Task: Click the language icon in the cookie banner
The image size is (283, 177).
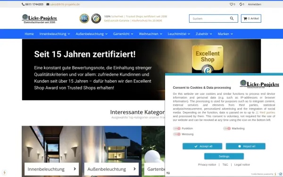Action: [x=168, y=173]
